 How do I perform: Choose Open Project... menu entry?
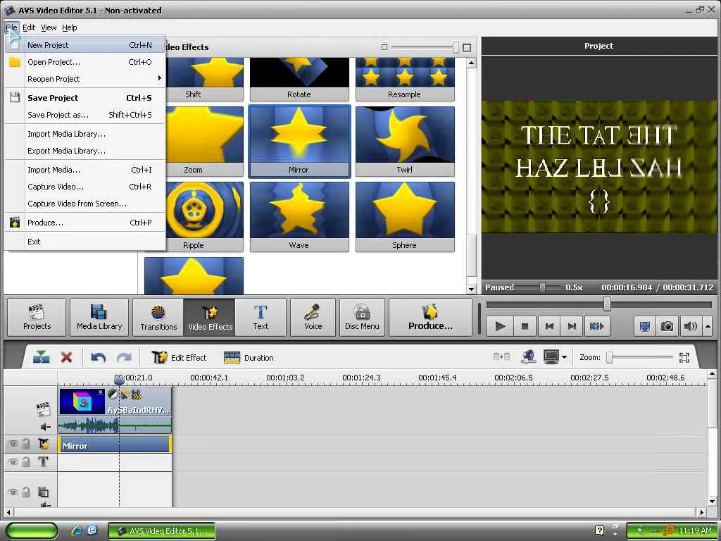click(x=85, y=62)
